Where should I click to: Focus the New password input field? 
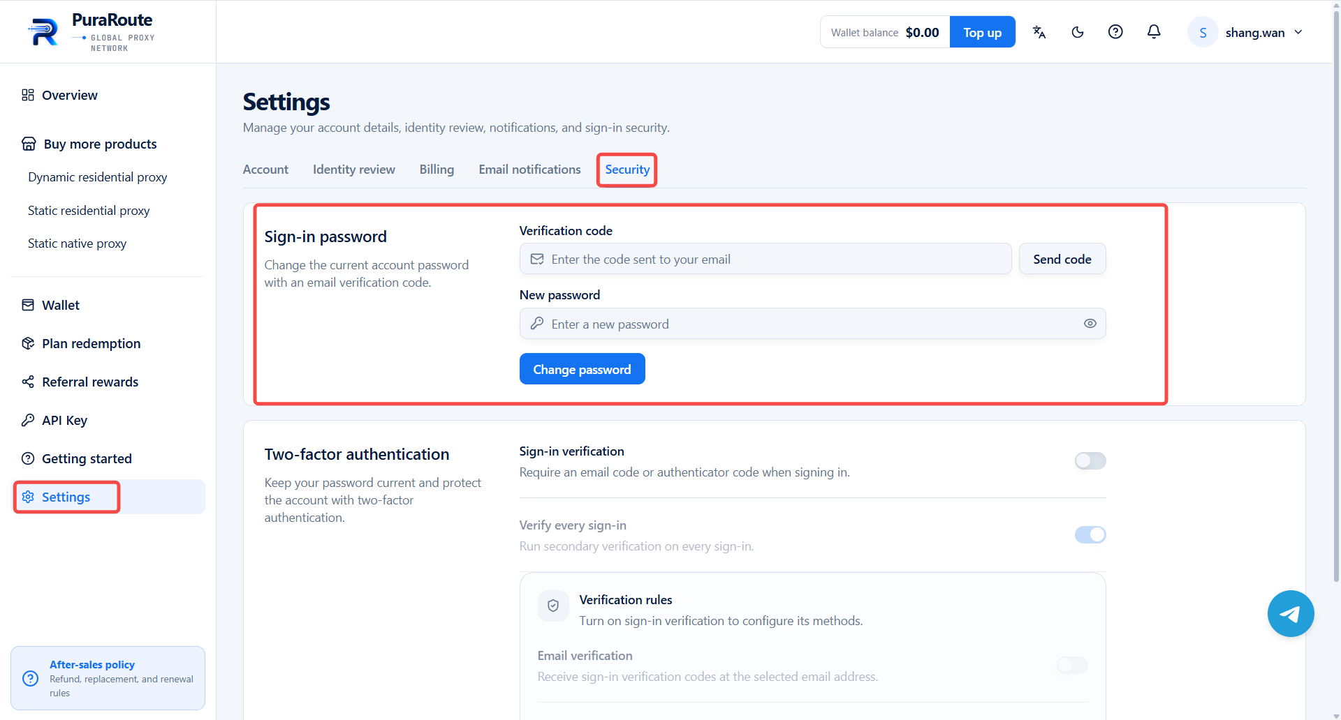click(x=812, y=324)
